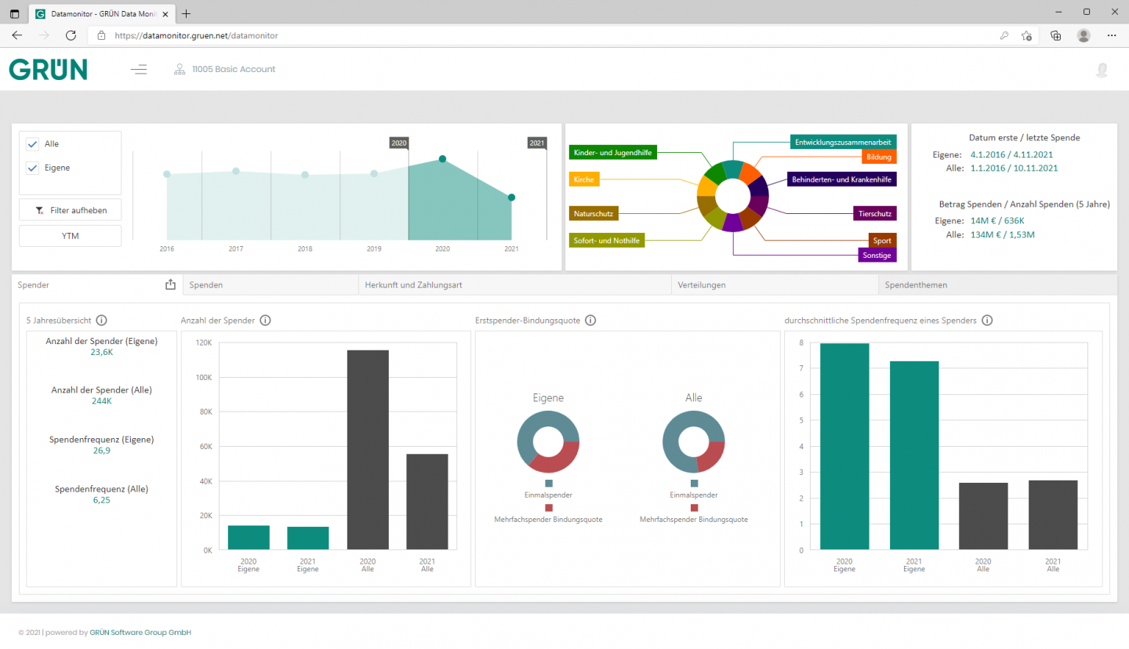Open the Herkunft und Zahlungsart tab

(413, 285)
